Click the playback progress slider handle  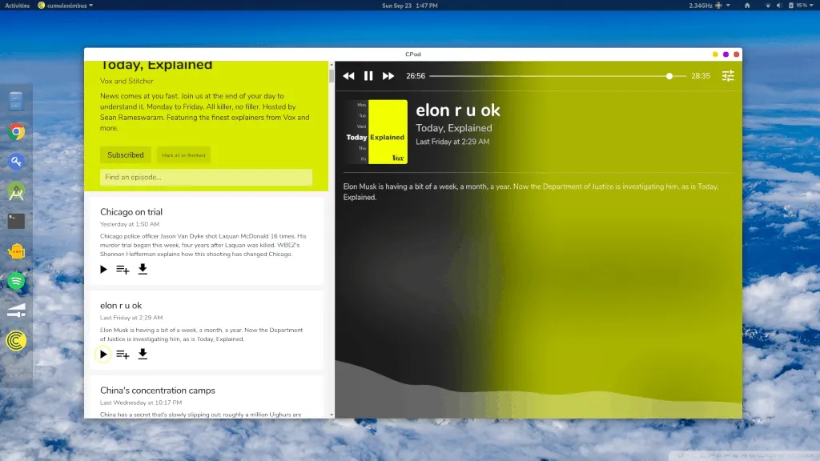669,76
